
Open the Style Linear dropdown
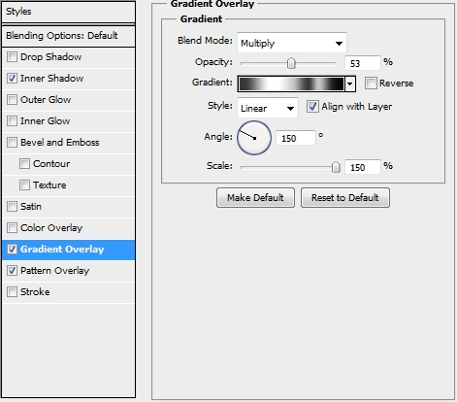(x=268, y=108)
